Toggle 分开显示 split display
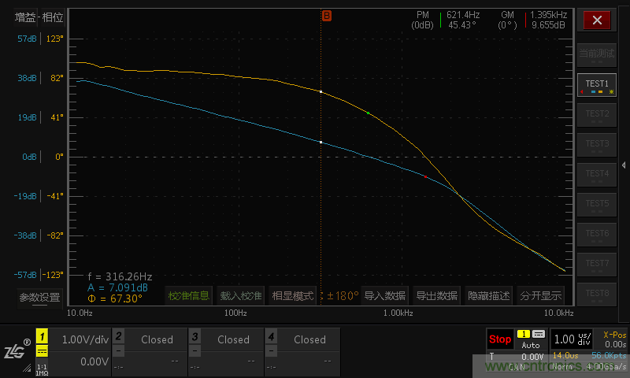Image resolution: width=630 pixels, height=378 pixels. click(540, 296)
